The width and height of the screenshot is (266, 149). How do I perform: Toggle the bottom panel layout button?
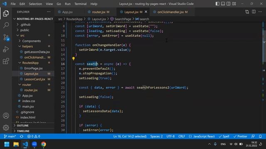223,4
